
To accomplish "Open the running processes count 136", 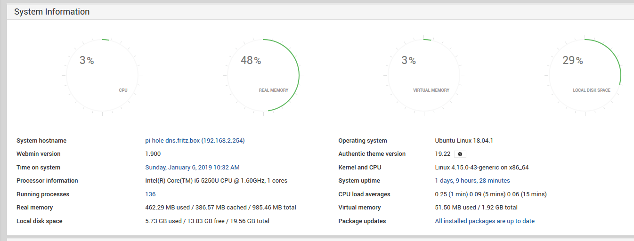I will pyautogui.click(x=150, y=194).
